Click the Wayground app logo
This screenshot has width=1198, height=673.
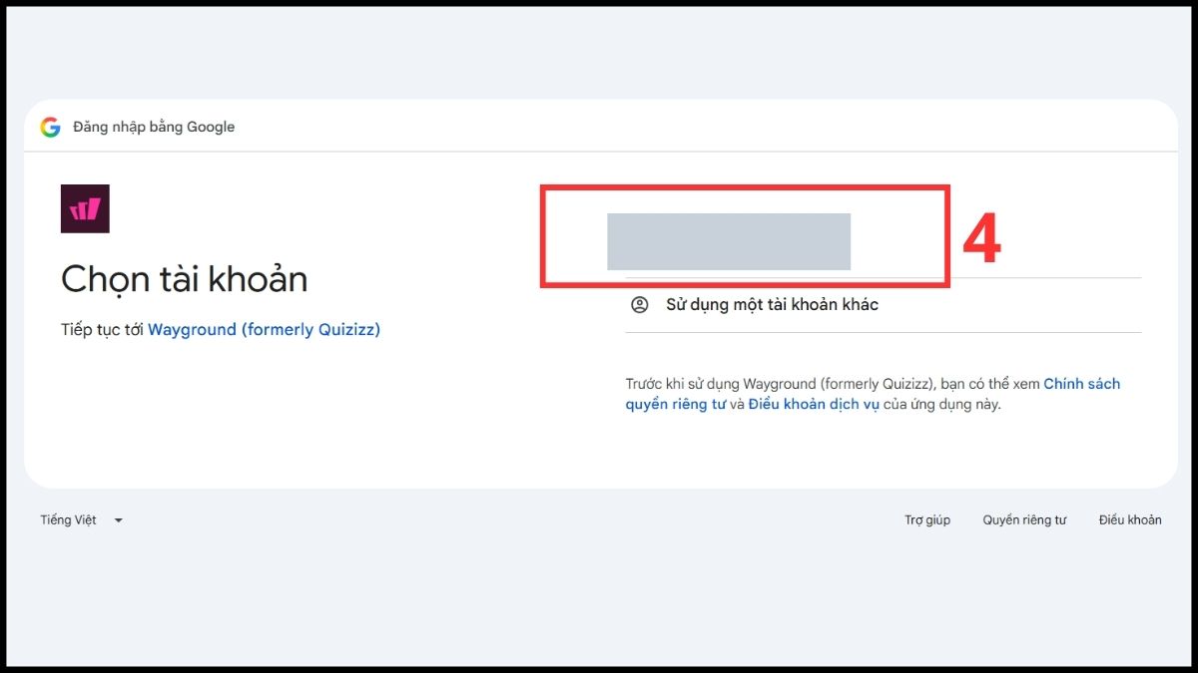coord(85,208)
